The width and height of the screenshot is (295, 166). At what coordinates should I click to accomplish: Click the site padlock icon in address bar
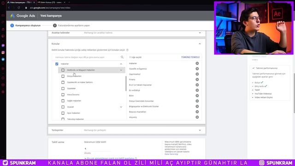click(26, 8)
